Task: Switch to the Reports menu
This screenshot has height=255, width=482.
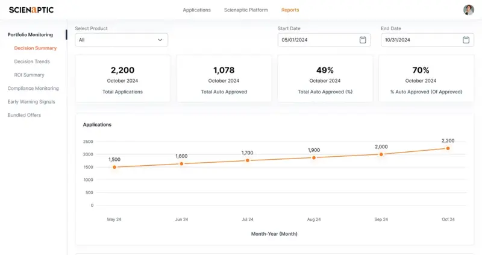Action: [x=290, y=10]
